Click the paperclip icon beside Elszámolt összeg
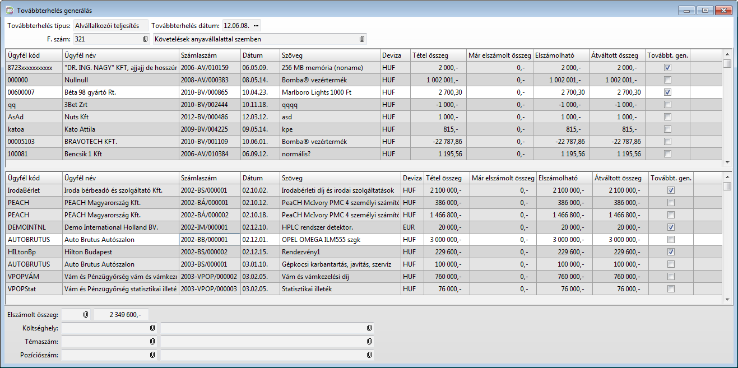738x368 pixels. [86, 315]
